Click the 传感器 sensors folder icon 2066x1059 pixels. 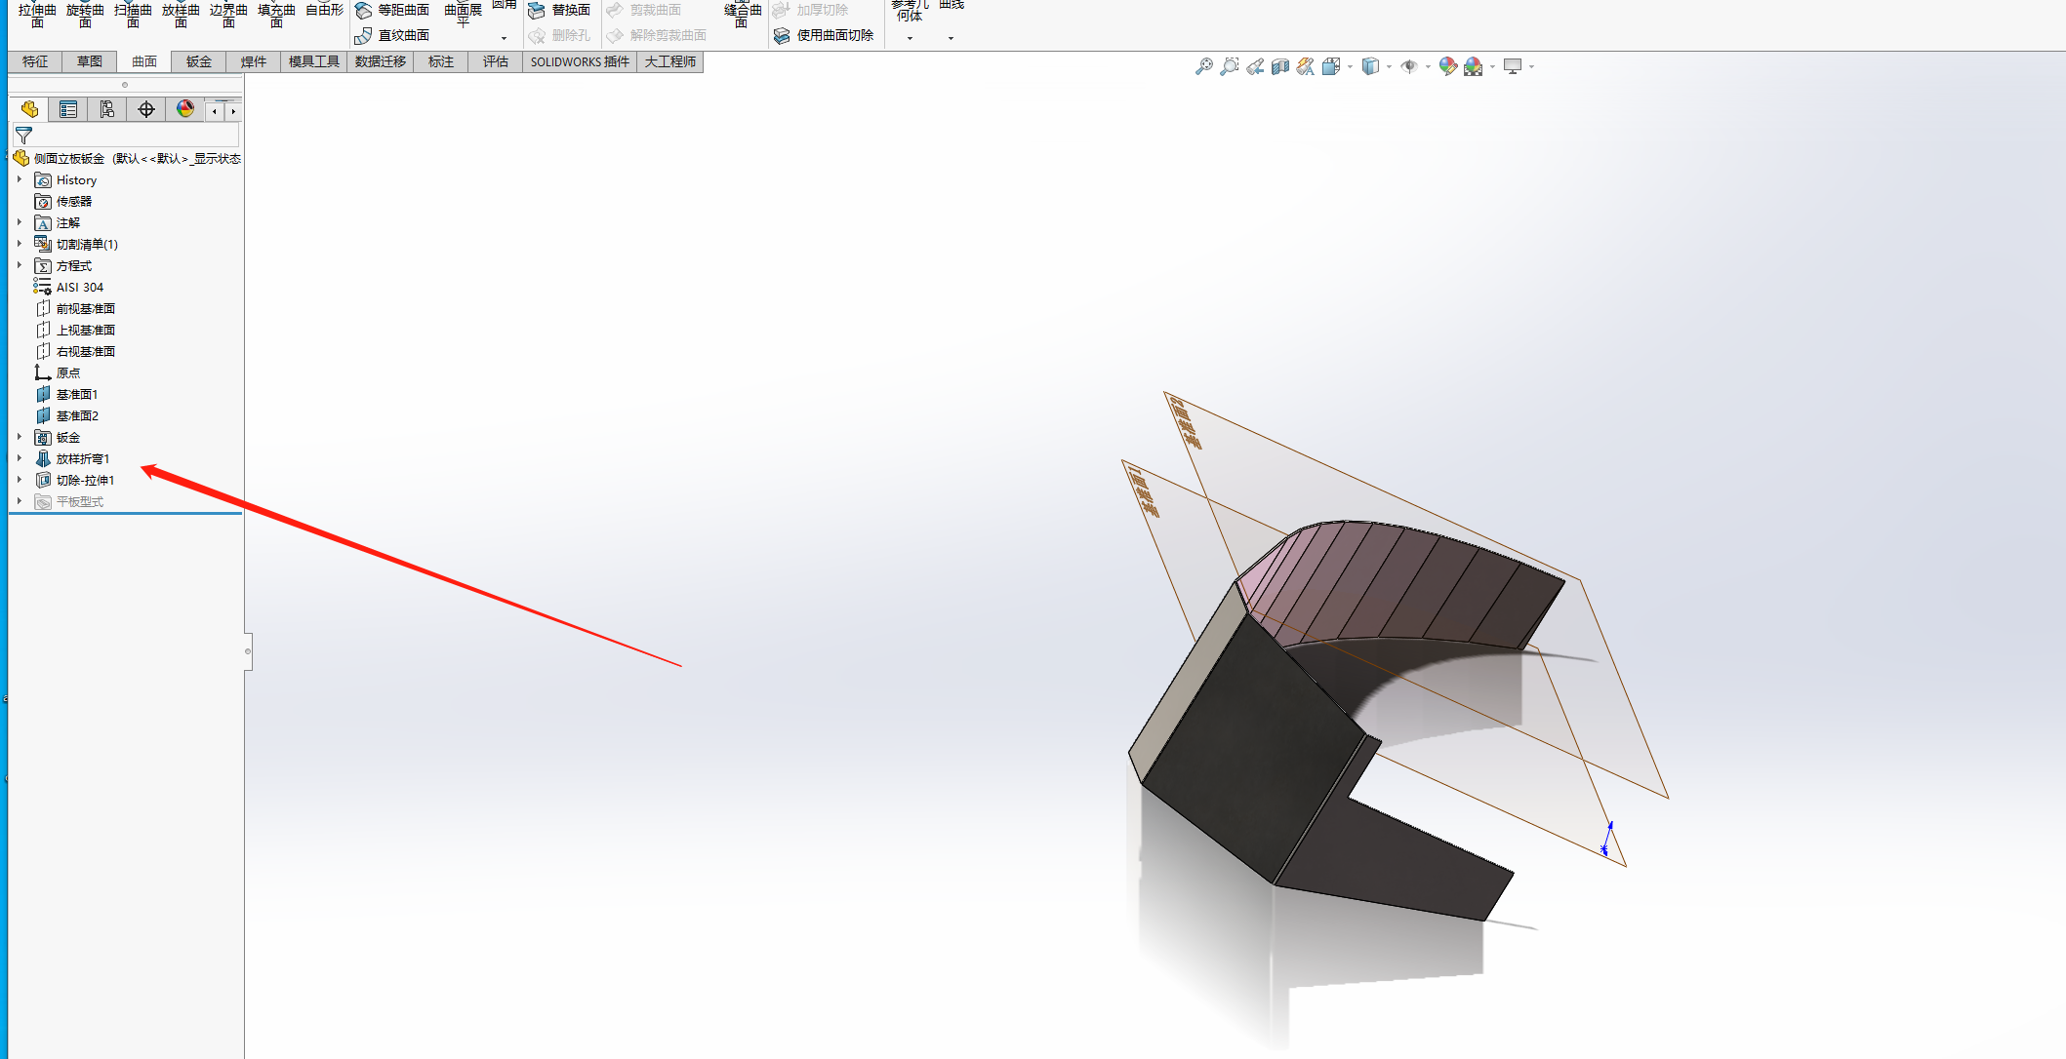click(x=43, y=202)
